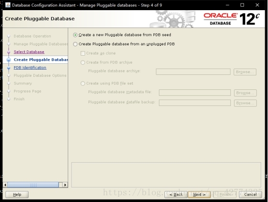Click the Database Operation step label
The height and width of the screenshot is (202, 268).
[x=32, y=36]
